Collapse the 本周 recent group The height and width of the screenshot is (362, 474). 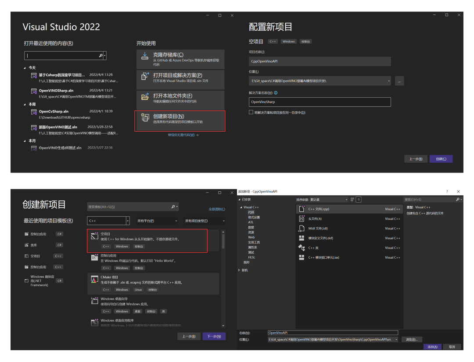pos(25,104)
